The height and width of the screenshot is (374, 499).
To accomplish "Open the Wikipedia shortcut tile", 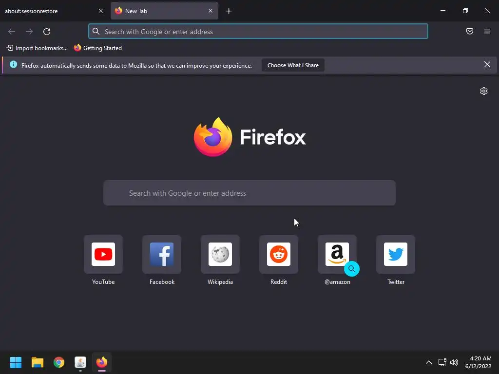I will (220, 254).
